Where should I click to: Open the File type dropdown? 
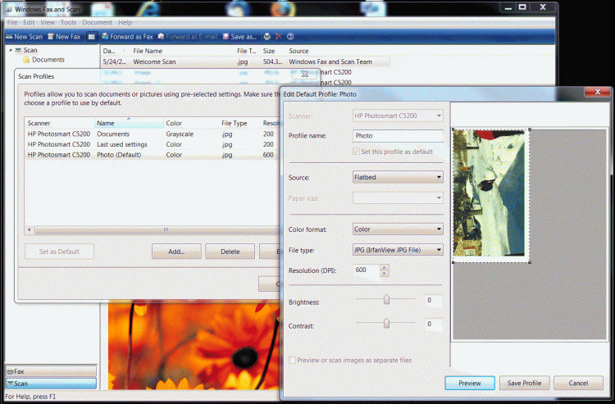(398, 250)
